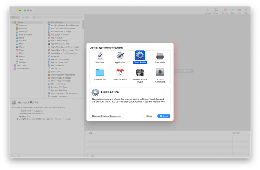
Task: Select the Print Plugin printer icon
Action: (x=160, y=56)
